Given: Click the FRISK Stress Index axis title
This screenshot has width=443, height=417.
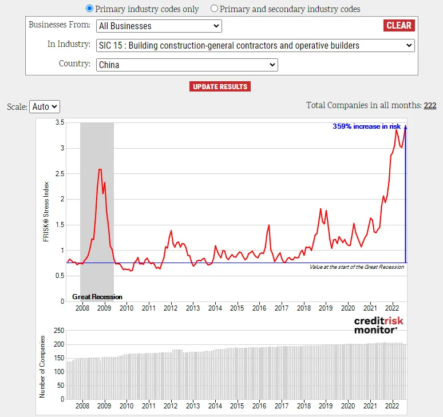Looking at the screenshot, I should pyautogui.click(x=46, y=212).
